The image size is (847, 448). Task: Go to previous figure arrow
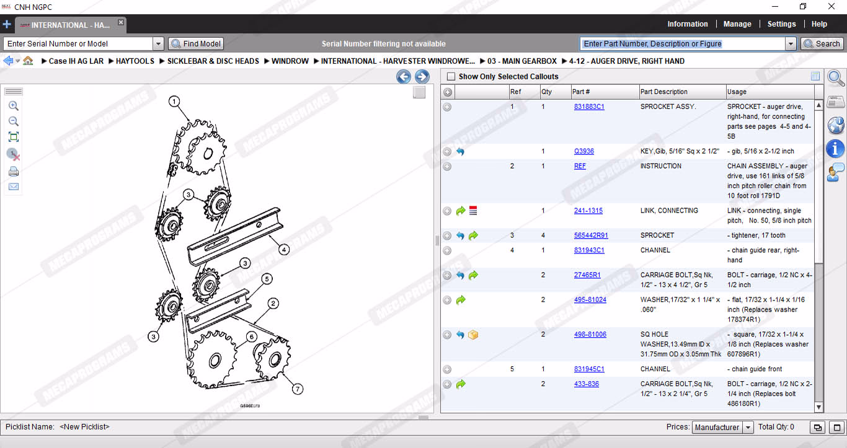click(x=404, y=77)
